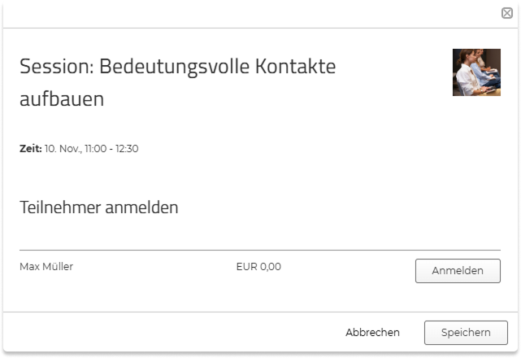Select the date "10. Nov."
The width and height of the screenshot is (521, 358).
(63, 149)
